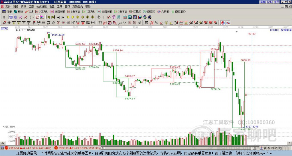Click the 论坛 button in title bar
Viewport: 292px width, 156px height.
tap(270, 2)
